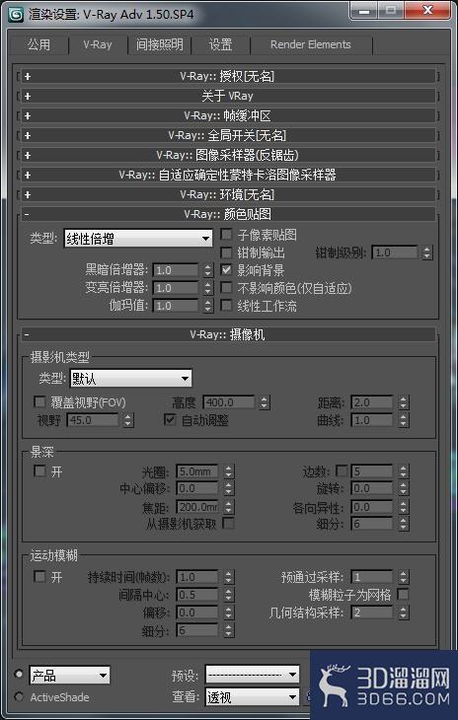Enable 从摄影机获取 checkbox
Viewport: 458px width, 720px height.
228,524
